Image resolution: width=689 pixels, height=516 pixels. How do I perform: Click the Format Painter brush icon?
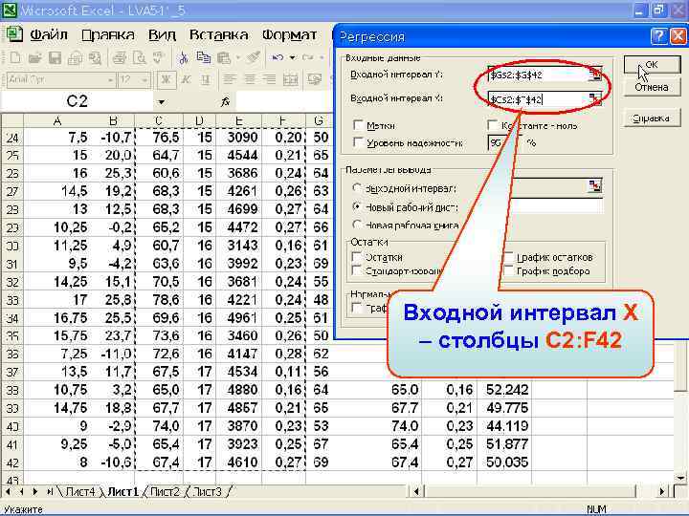(x=253, y=58)
